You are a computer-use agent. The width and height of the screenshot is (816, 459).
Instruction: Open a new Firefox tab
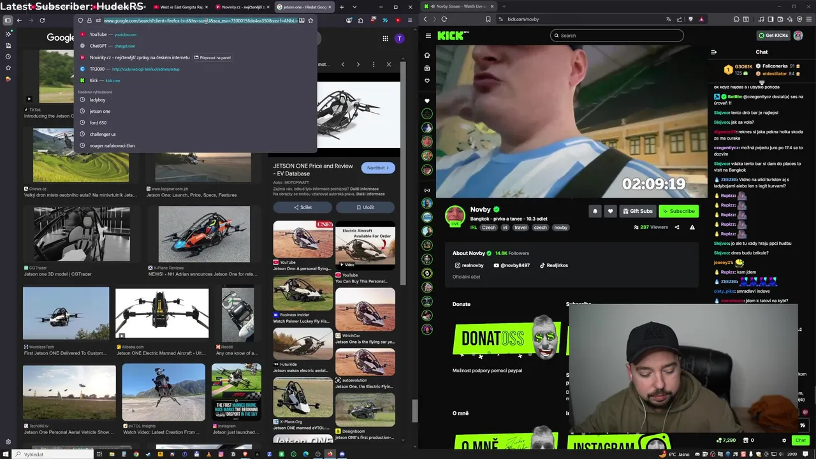(x=342, y=7)
